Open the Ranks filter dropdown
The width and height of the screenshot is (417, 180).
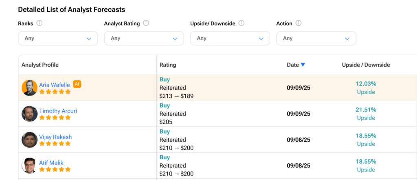pos(58,38)
